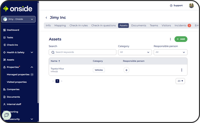Image resolution: width=200 pixels, height=123 pixels.
Task: Go to next page arrow
Action: [x=61, y=81]
